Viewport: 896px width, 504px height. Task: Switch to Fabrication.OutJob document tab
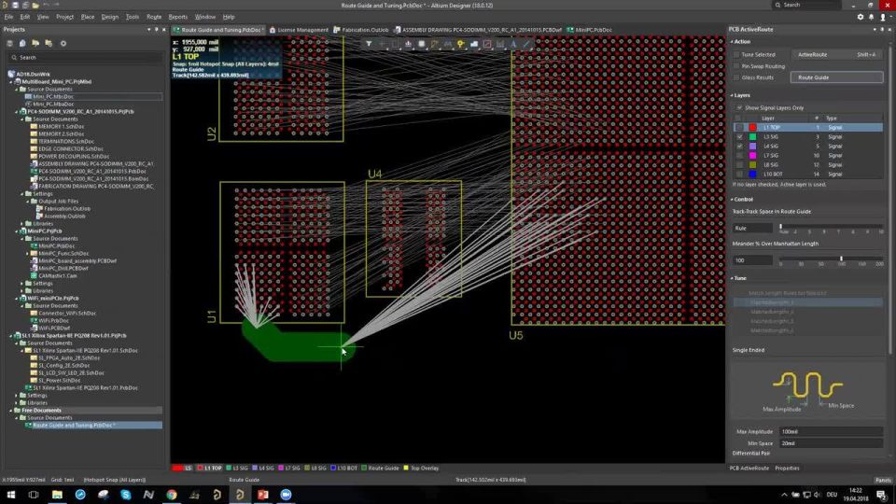click(361, 30)
